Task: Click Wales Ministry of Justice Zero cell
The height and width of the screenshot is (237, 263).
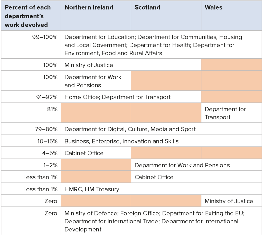Action: [x=231, y=201]
